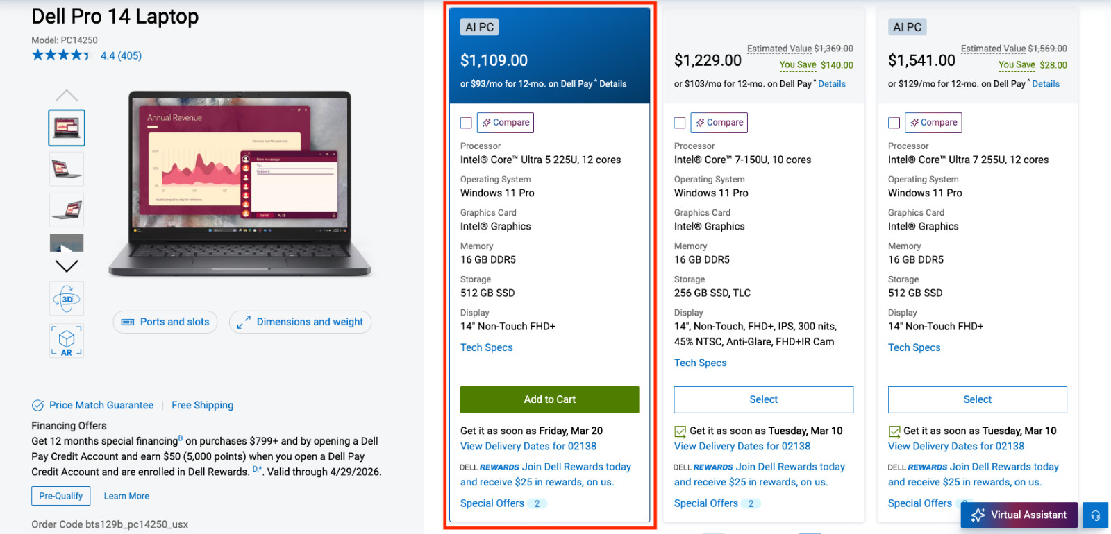Check Compare box for $1,229.00 configuration

tap(680, 123)
